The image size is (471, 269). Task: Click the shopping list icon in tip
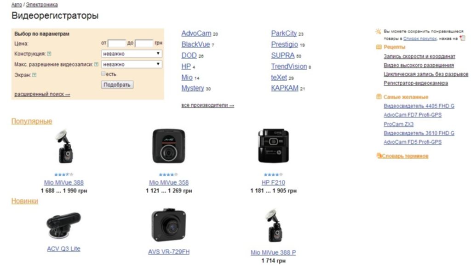463,38
